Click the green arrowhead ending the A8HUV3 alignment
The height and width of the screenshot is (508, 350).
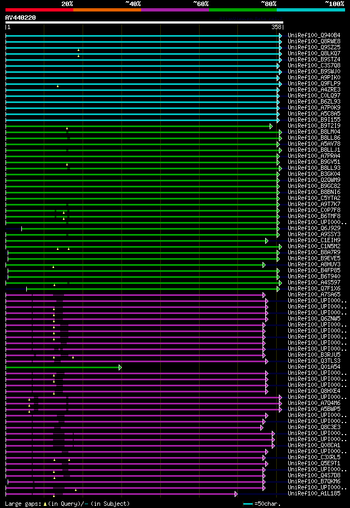tap(264, 265)
